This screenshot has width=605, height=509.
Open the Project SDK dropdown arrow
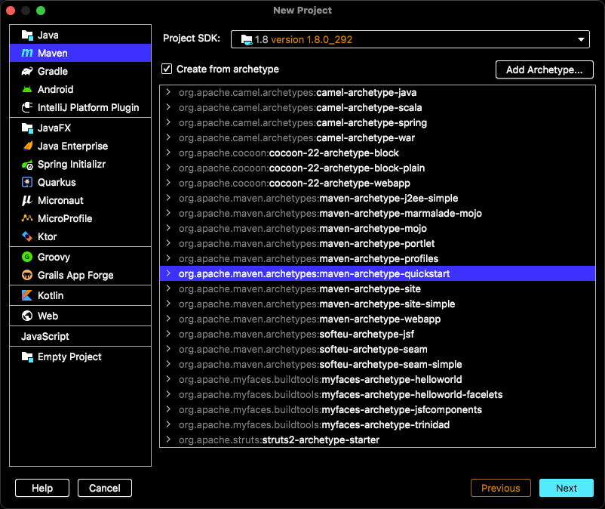point(581,39)
